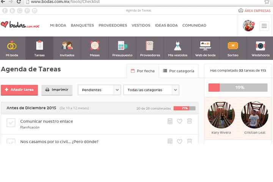Favorite the Comunicar nuestro enlace task

point(179,121)
